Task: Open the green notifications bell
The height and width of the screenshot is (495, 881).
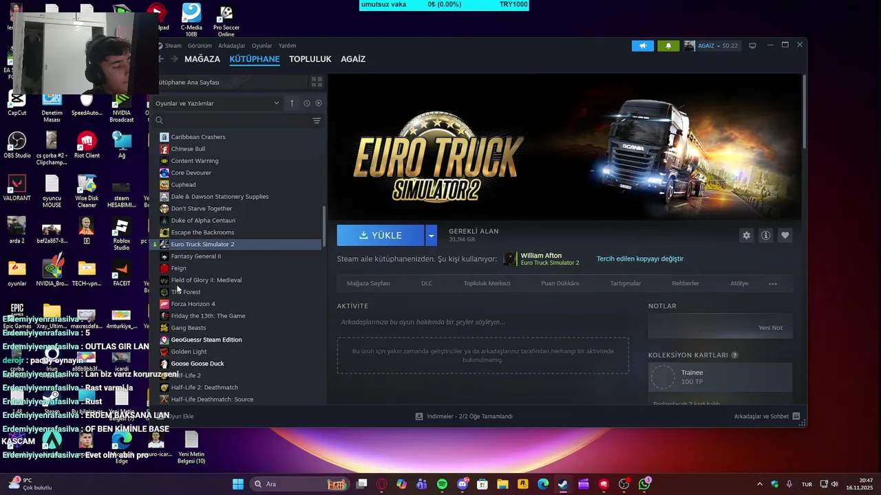Action: 668,46
